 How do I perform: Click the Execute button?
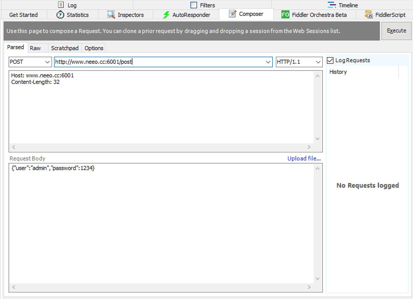pos(396,31)
